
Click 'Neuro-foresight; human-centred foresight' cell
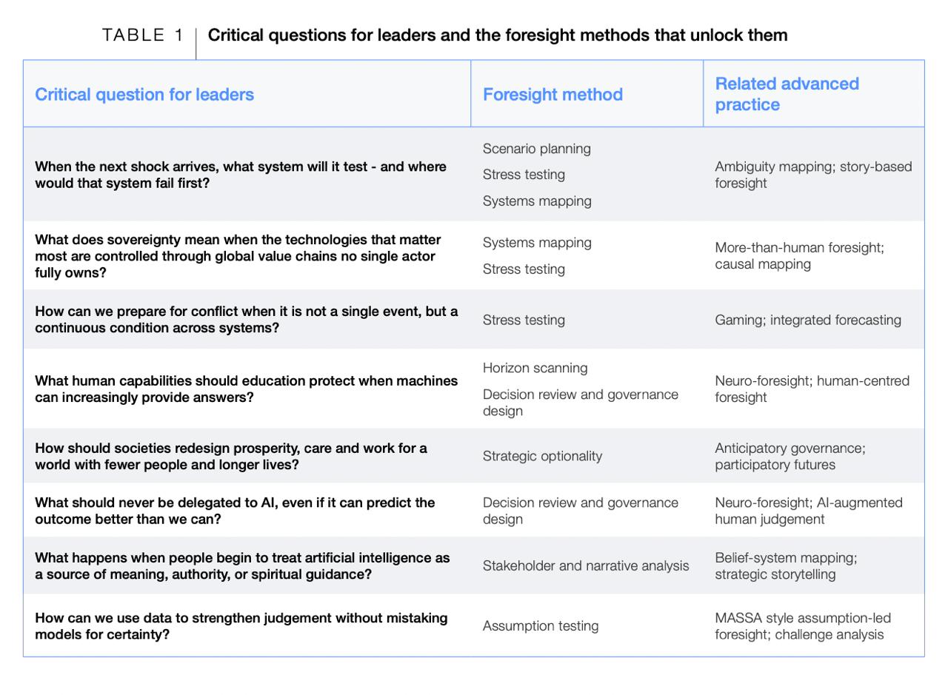tap(812, 389)
